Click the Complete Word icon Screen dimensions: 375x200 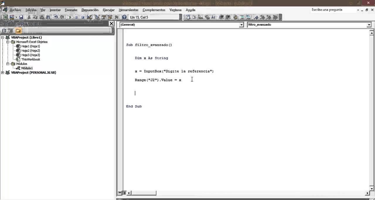(x=213, y=17)
